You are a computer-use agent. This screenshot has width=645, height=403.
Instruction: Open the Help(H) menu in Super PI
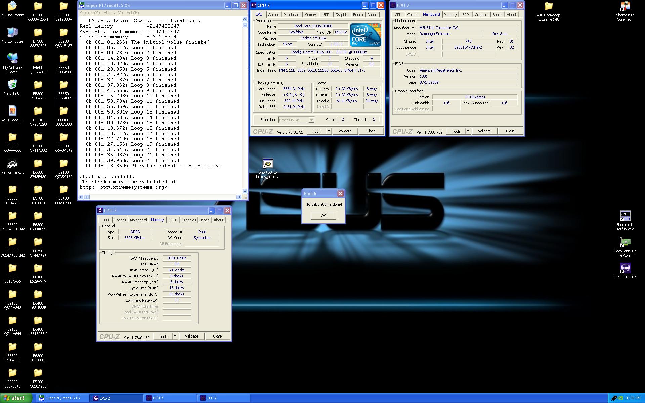133,13
